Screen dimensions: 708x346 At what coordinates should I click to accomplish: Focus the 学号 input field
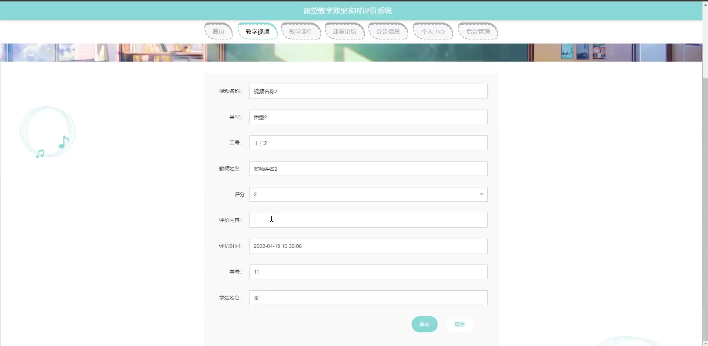368,272
